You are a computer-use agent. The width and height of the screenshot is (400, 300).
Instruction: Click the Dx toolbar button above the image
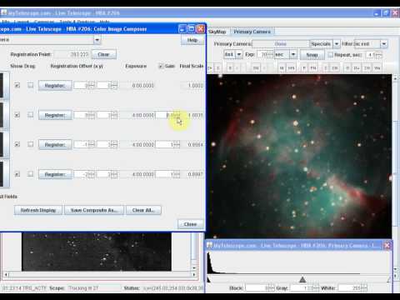(x=357, y=67)
